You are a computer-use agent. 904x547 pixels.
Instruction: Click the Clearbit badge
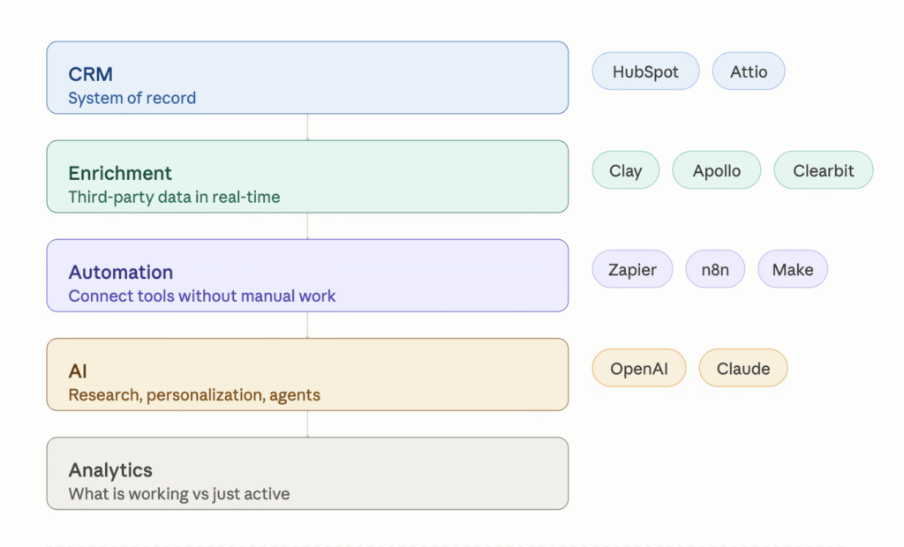pyautogui.click(x=823, y=170)
